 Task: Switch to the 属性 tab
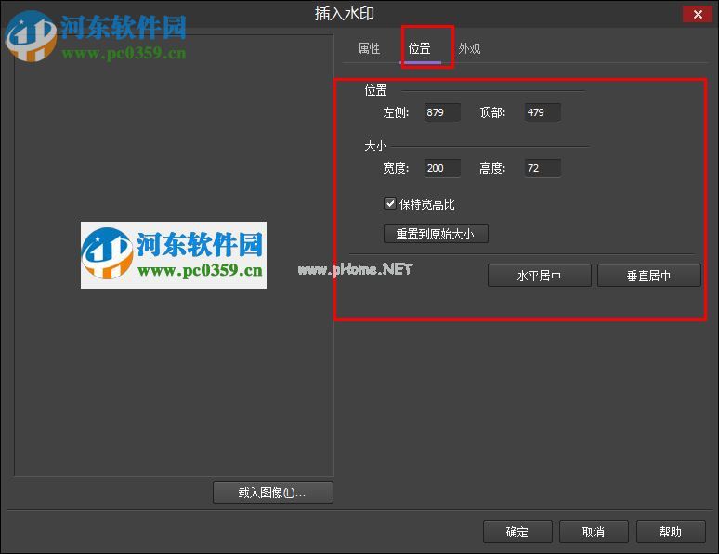point(369,48)
